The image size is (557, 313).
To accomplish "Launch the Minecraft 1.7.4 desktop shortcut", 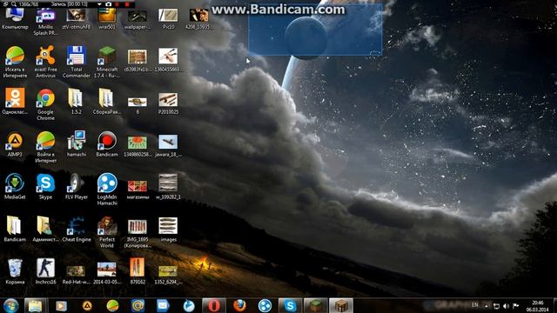I will pos(106,61).
